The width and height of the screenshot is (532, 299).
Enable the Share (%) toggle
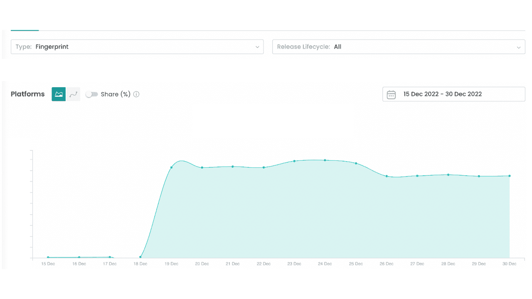click(x=91, y=94)
